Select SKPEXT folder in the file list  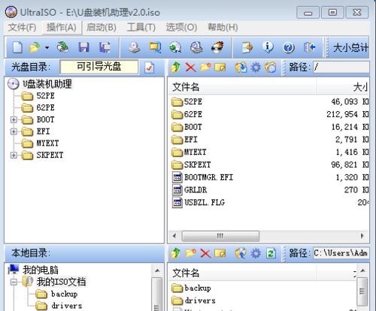point(197,165)
